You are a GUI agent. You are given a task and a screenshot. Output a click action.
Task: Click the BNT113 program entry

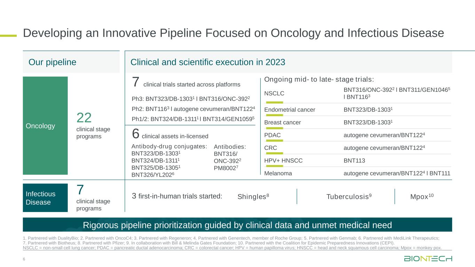pyautogui.click(x=354, y=161)
